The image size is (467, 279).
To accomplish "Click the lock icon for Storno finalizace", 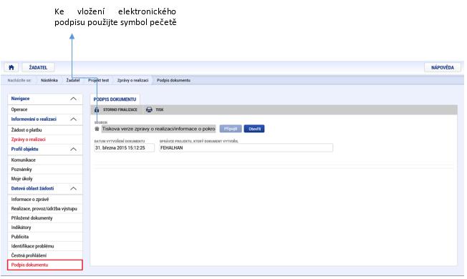I will (x=97, y=109).
